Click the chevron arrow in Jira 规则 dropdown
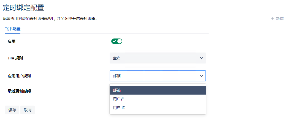Viewport: 287px width, 135px height. coord(202,58)
